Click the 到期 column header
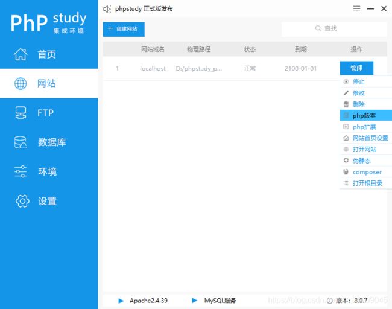 (300, 49)
